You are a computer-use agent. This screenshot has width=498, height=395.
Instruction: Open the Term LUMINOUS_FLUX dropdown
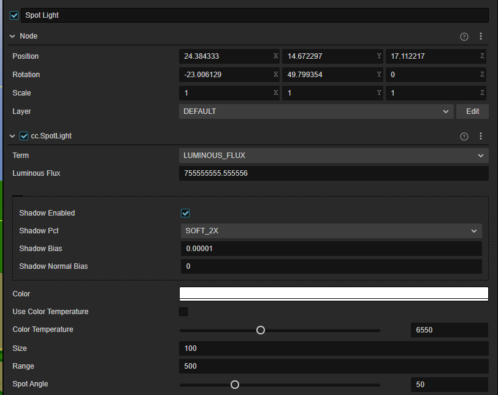click(x=334, y=156)
